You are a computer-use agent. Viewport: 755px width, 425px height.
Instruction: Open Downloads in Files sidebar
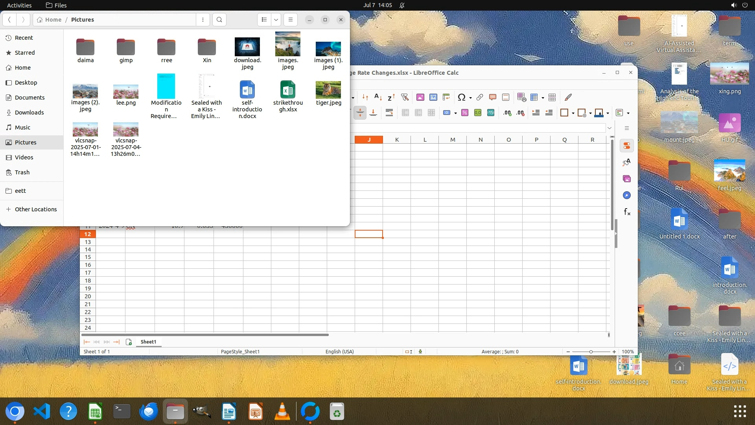29,113
